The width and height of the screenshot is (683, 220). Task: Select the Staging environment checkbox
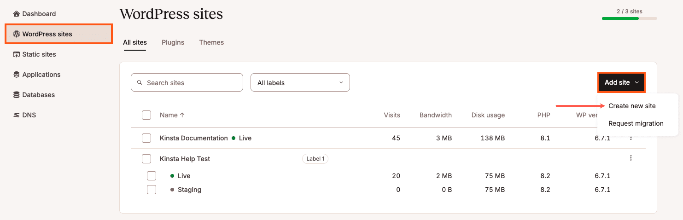pos(152,190)
